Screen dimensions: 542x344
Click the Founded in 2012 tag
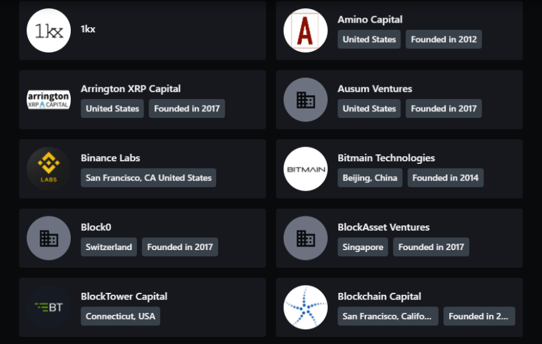click(443, 40)
